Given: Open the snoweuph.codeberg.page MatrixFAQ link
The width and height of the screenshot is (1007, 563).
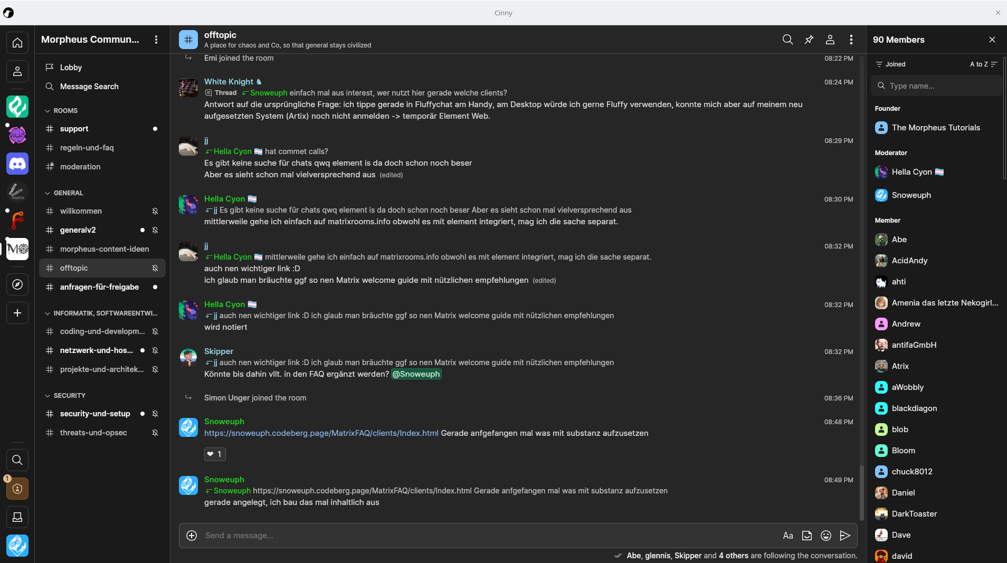Looking at the screenshot, I should [321, 433].
